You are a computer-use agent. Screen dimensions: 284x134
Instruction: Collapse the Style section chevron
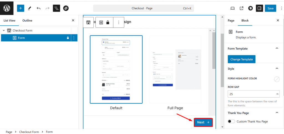coord(277,69)
